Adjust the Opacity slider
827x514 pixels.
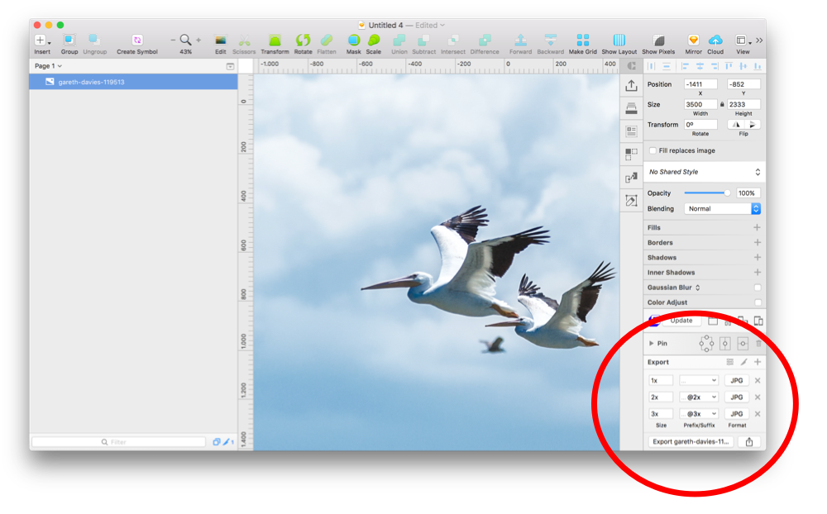tap(707, 193)
